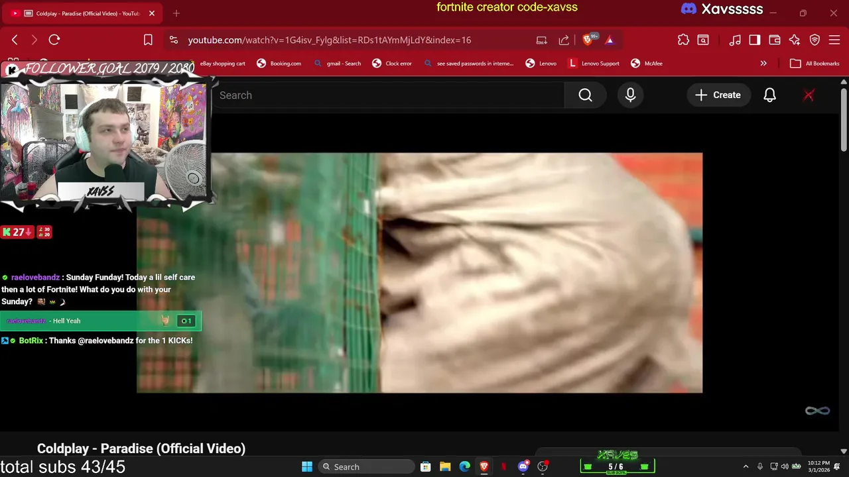The width and height of the screenshot is (849, 477).
Task: Open Brave Shields lion icon
Action: click(x=587, y=40)
